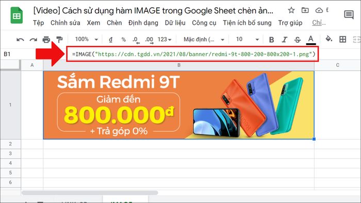Select column B header
The image size is (361, 203).
178,65
